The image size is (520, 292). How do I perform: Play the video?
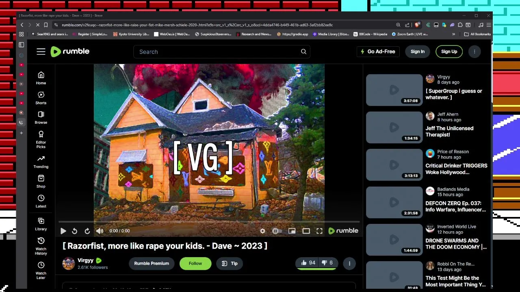pos(63,231)
